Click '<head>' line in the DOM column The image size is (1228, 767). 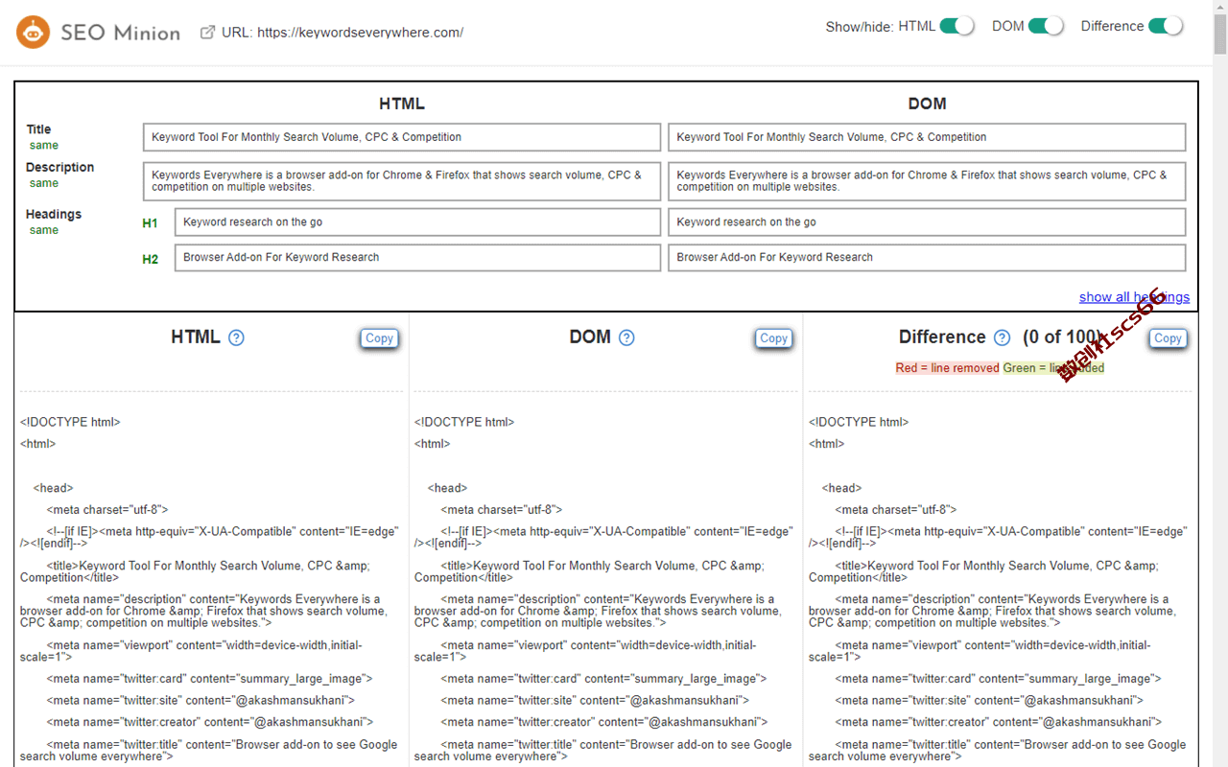(448, 488)
